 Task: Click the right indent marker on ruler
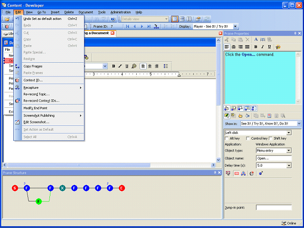pyautogui.click(x=179, y=75)
